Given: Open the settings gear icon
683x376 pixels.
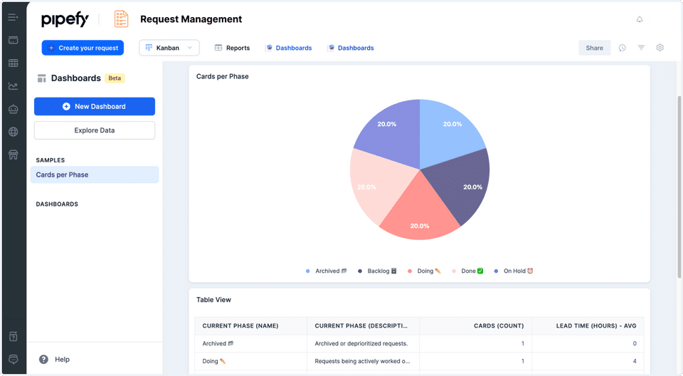Looking at the screenshot, I should 660,48.
